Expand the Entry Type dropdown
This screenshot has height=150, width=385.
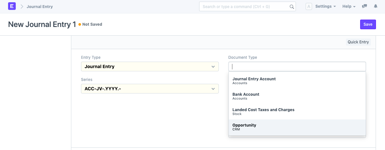[150, 66]
